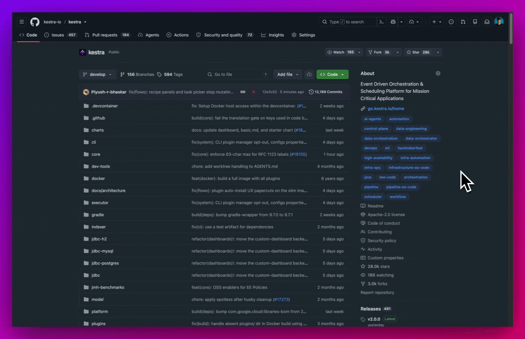View all 156 Branches
Image resolution: width=525 pixels, height=339 pixels.
tap(137, 74)
